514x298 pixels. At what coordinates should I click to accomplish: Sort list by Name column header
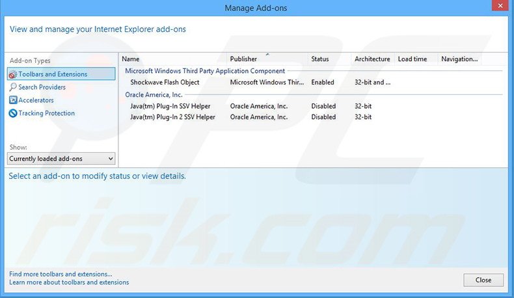tap(173, 59)
